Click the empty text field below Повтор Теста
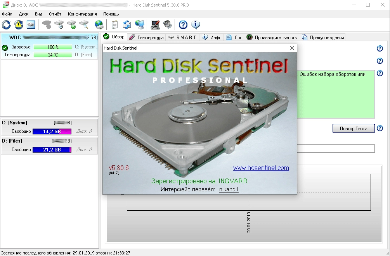390x256 pixels. [x=336, y=148]
